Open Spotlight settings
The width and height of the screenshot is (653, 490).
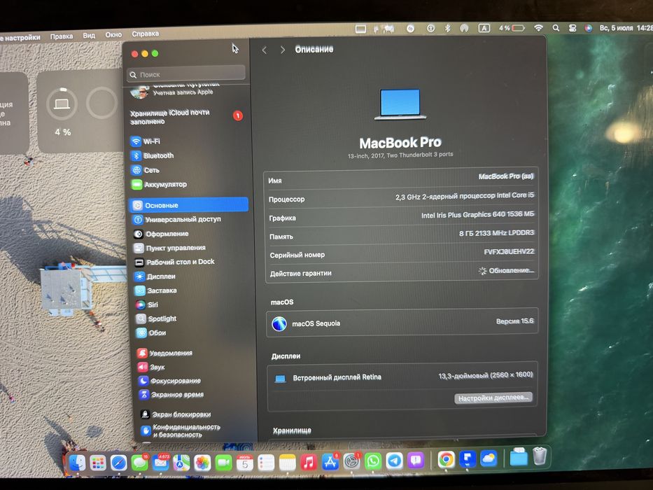(x=157, y=318)
